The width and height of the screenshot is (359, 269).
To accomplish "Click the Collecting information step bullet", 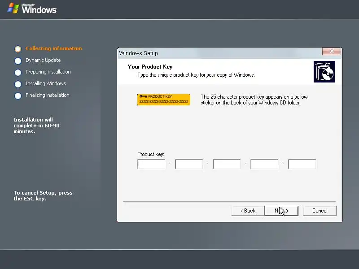I will (18, 49).
